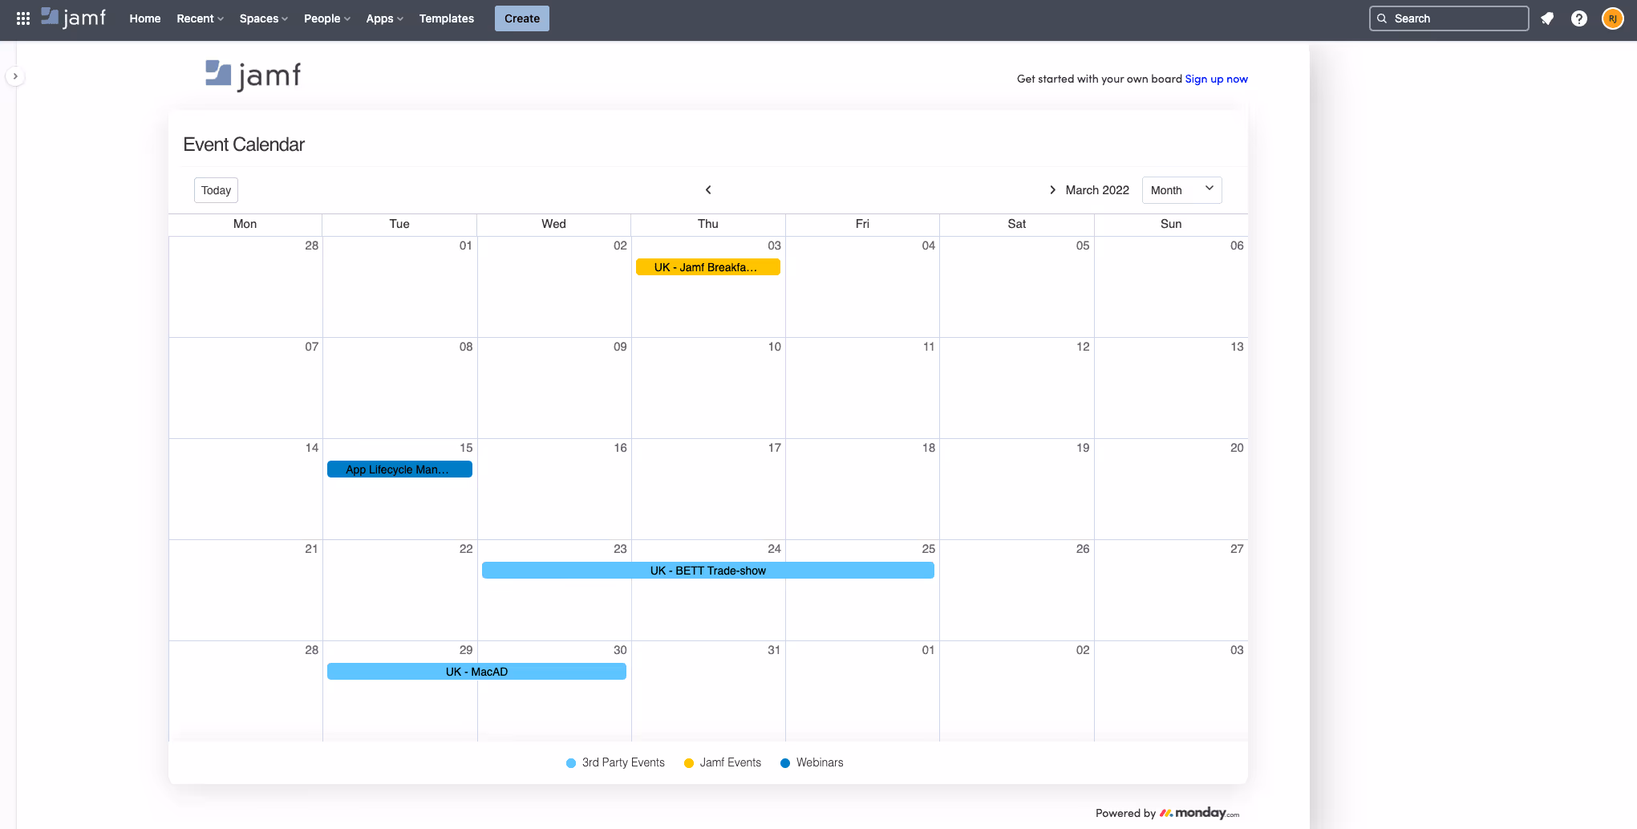This screenshot has height=829, width=1637.
Task: Go to previous month with the left arrow
Action: (708, 189)
